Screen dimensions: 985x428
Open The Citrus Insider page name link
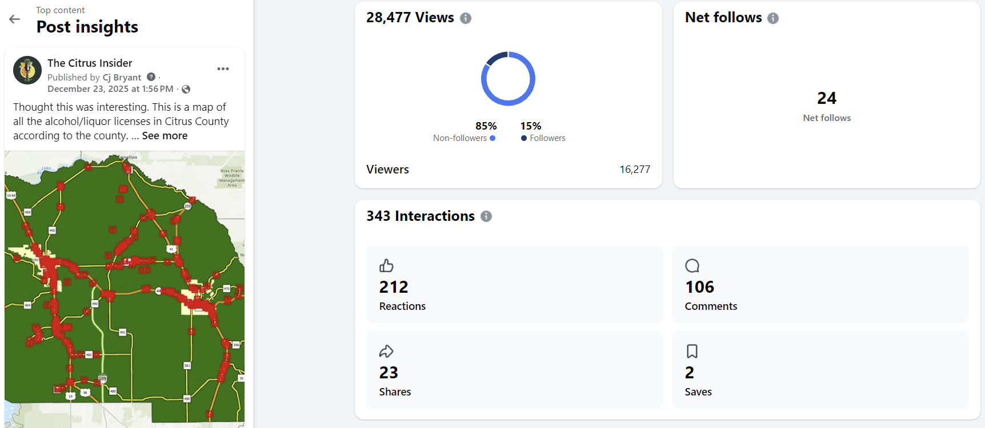click(x=90, y=63)
